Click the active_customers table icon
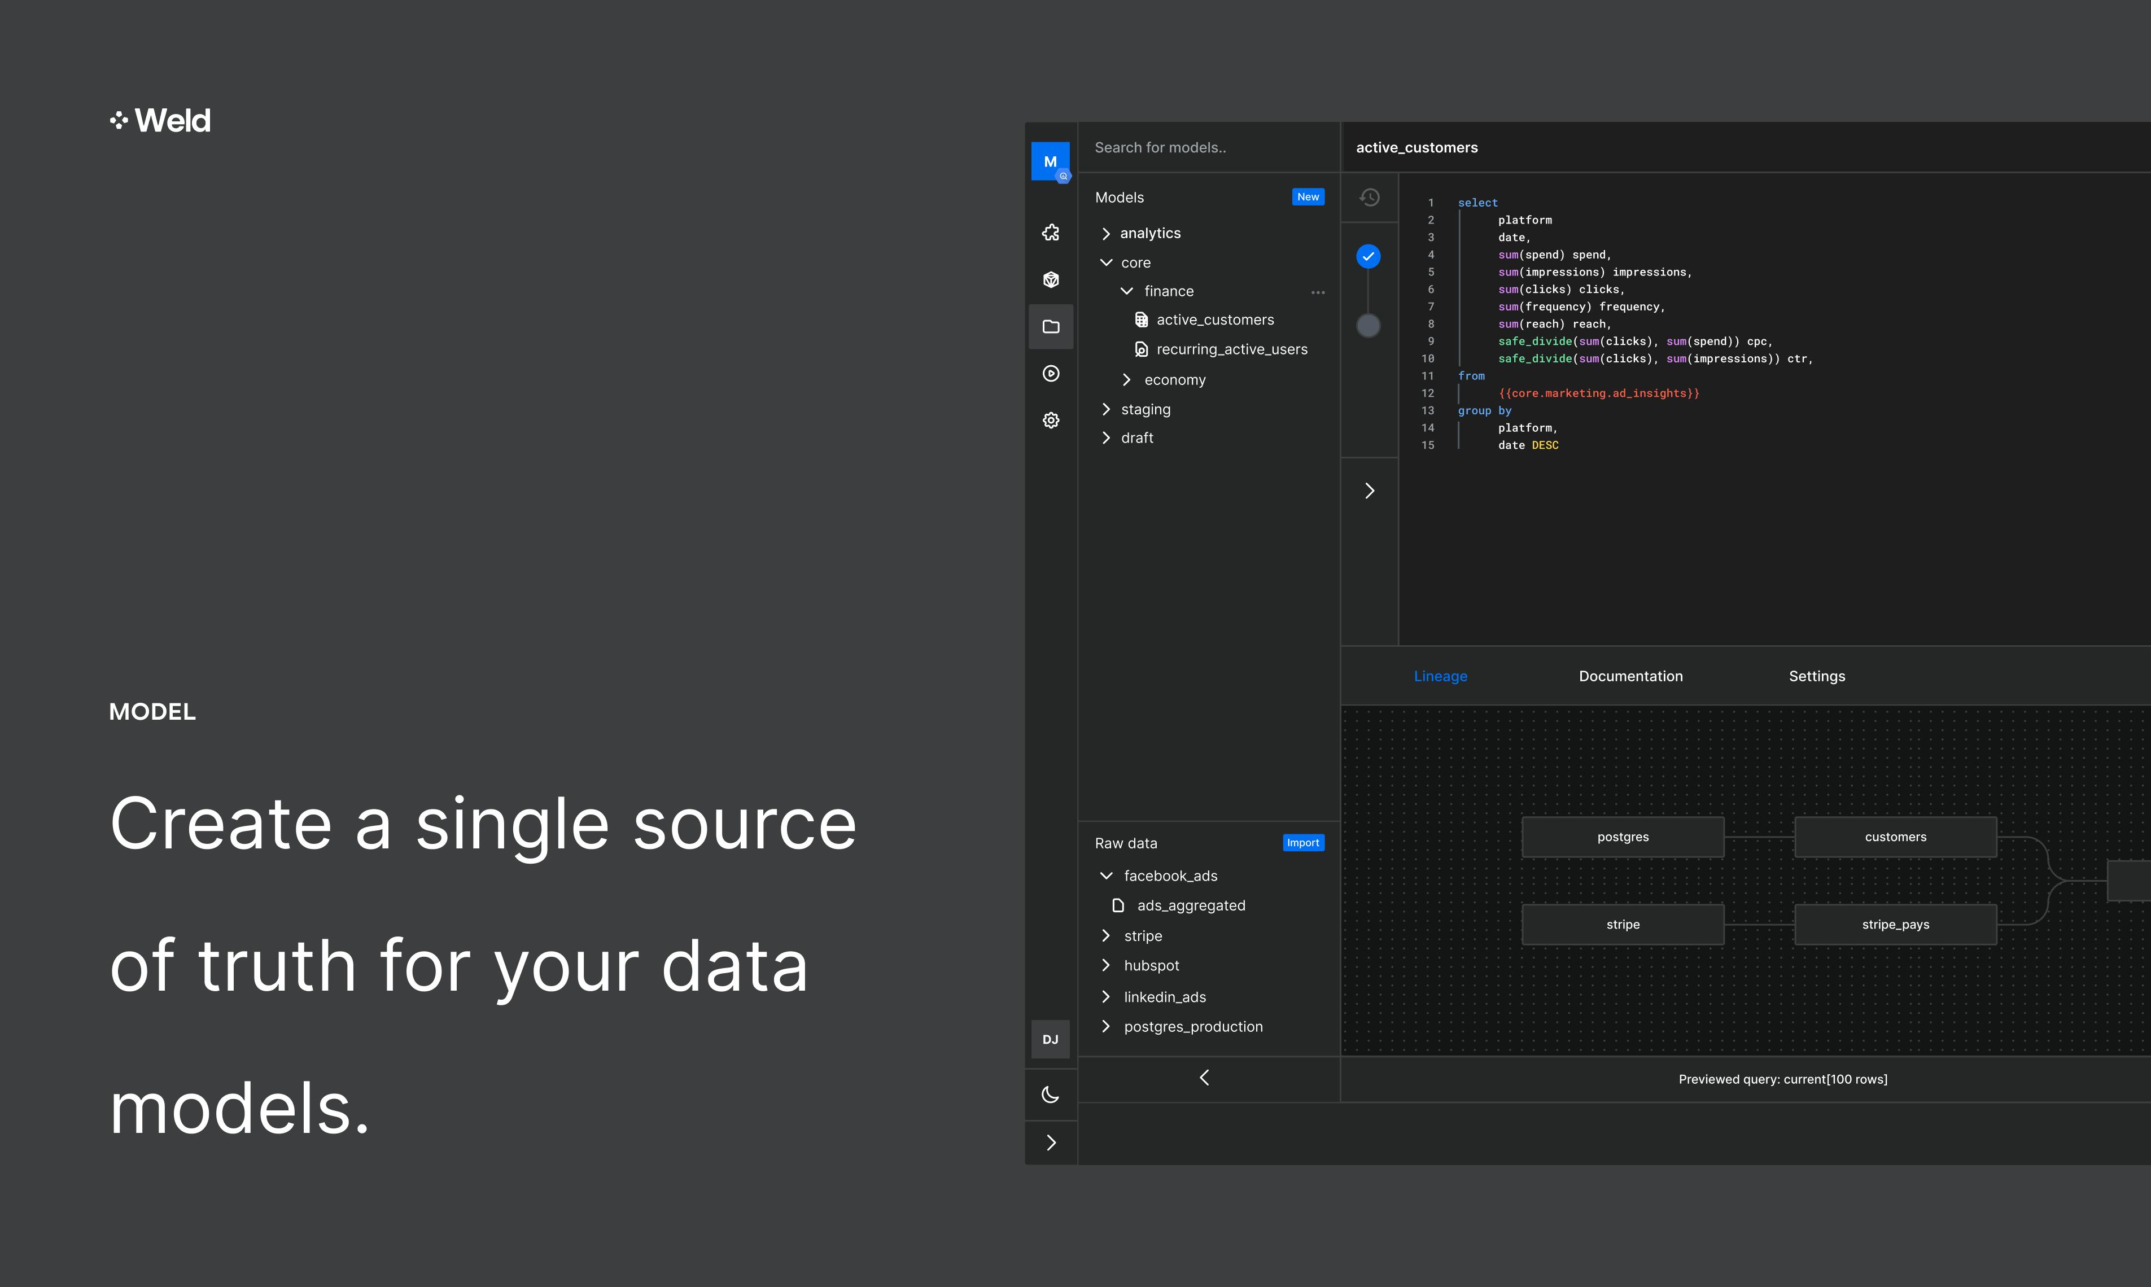Screen dimensions: 2151x1287 point(1142,320)
